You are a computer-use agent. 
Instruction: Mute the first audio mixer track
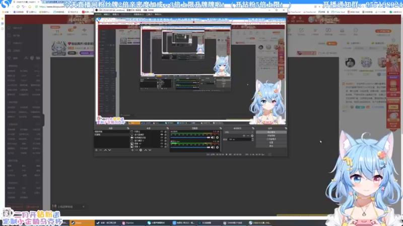point(213,138)
